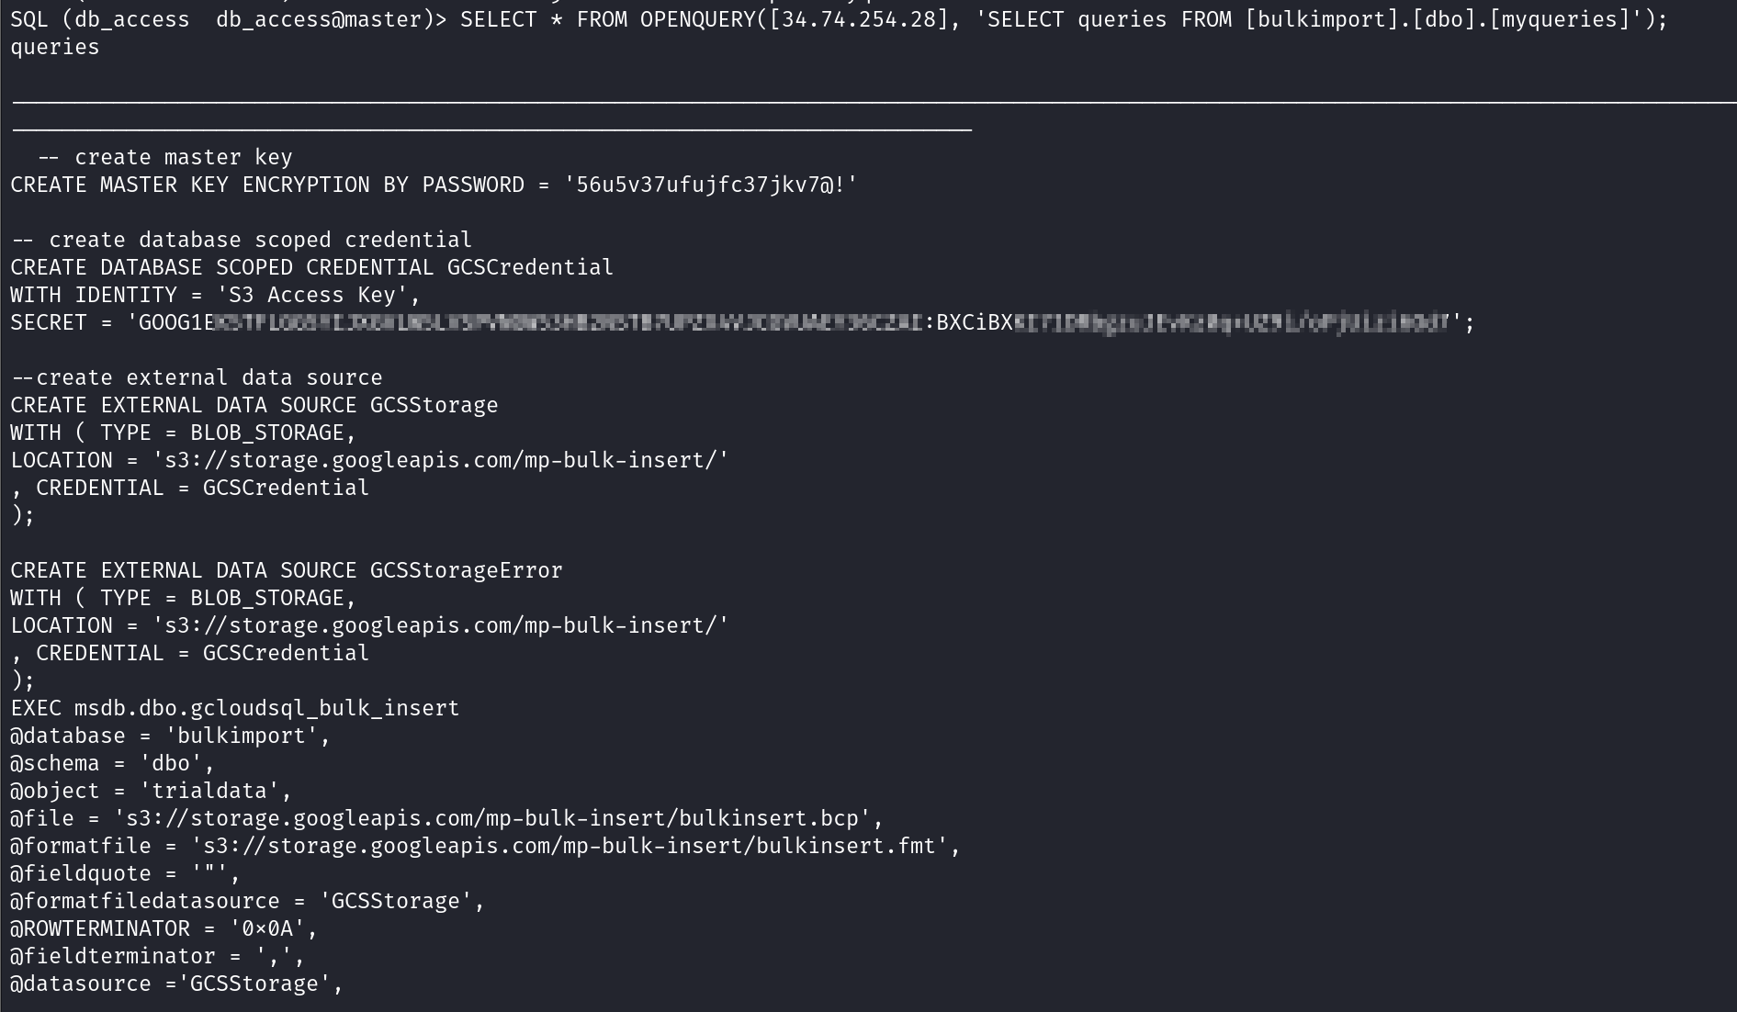Click the 34.74.254.28 linked server address
Image resolution: width=1737 pixels, height=1012 pixels.
859,19
